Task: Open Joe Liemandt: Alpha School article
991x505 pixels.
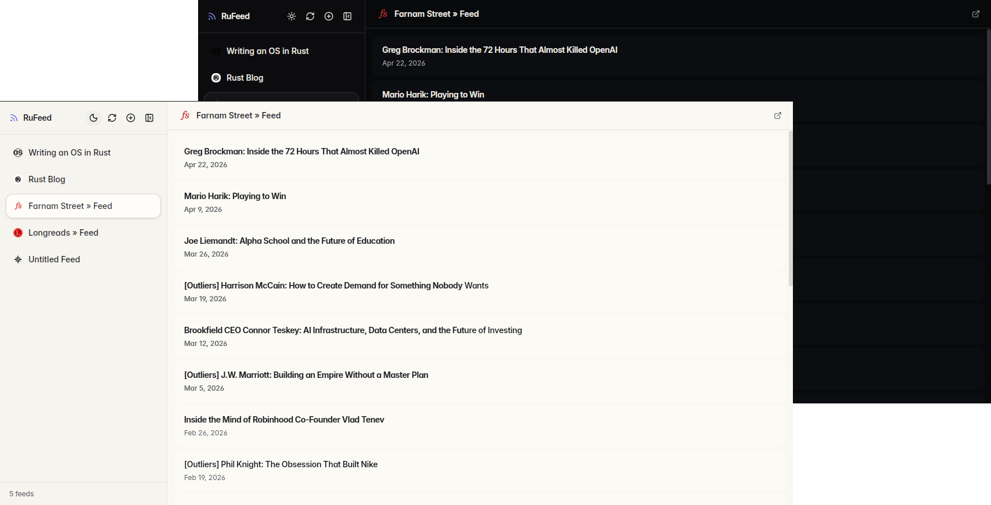Action: click(480, 247)
